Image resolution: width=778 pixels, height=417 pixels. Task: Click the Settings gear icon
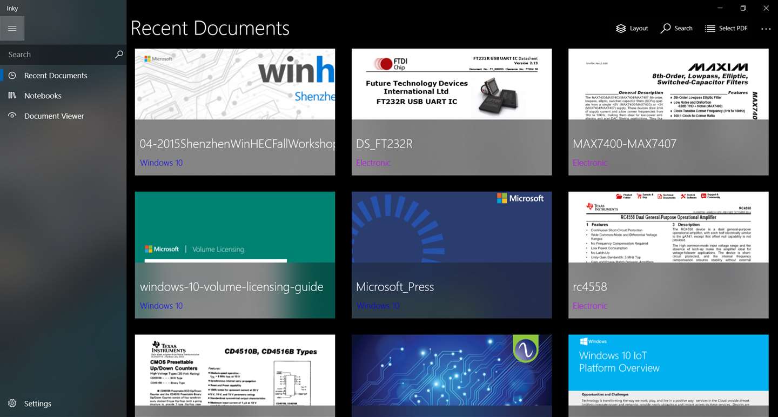pos(12,403)
